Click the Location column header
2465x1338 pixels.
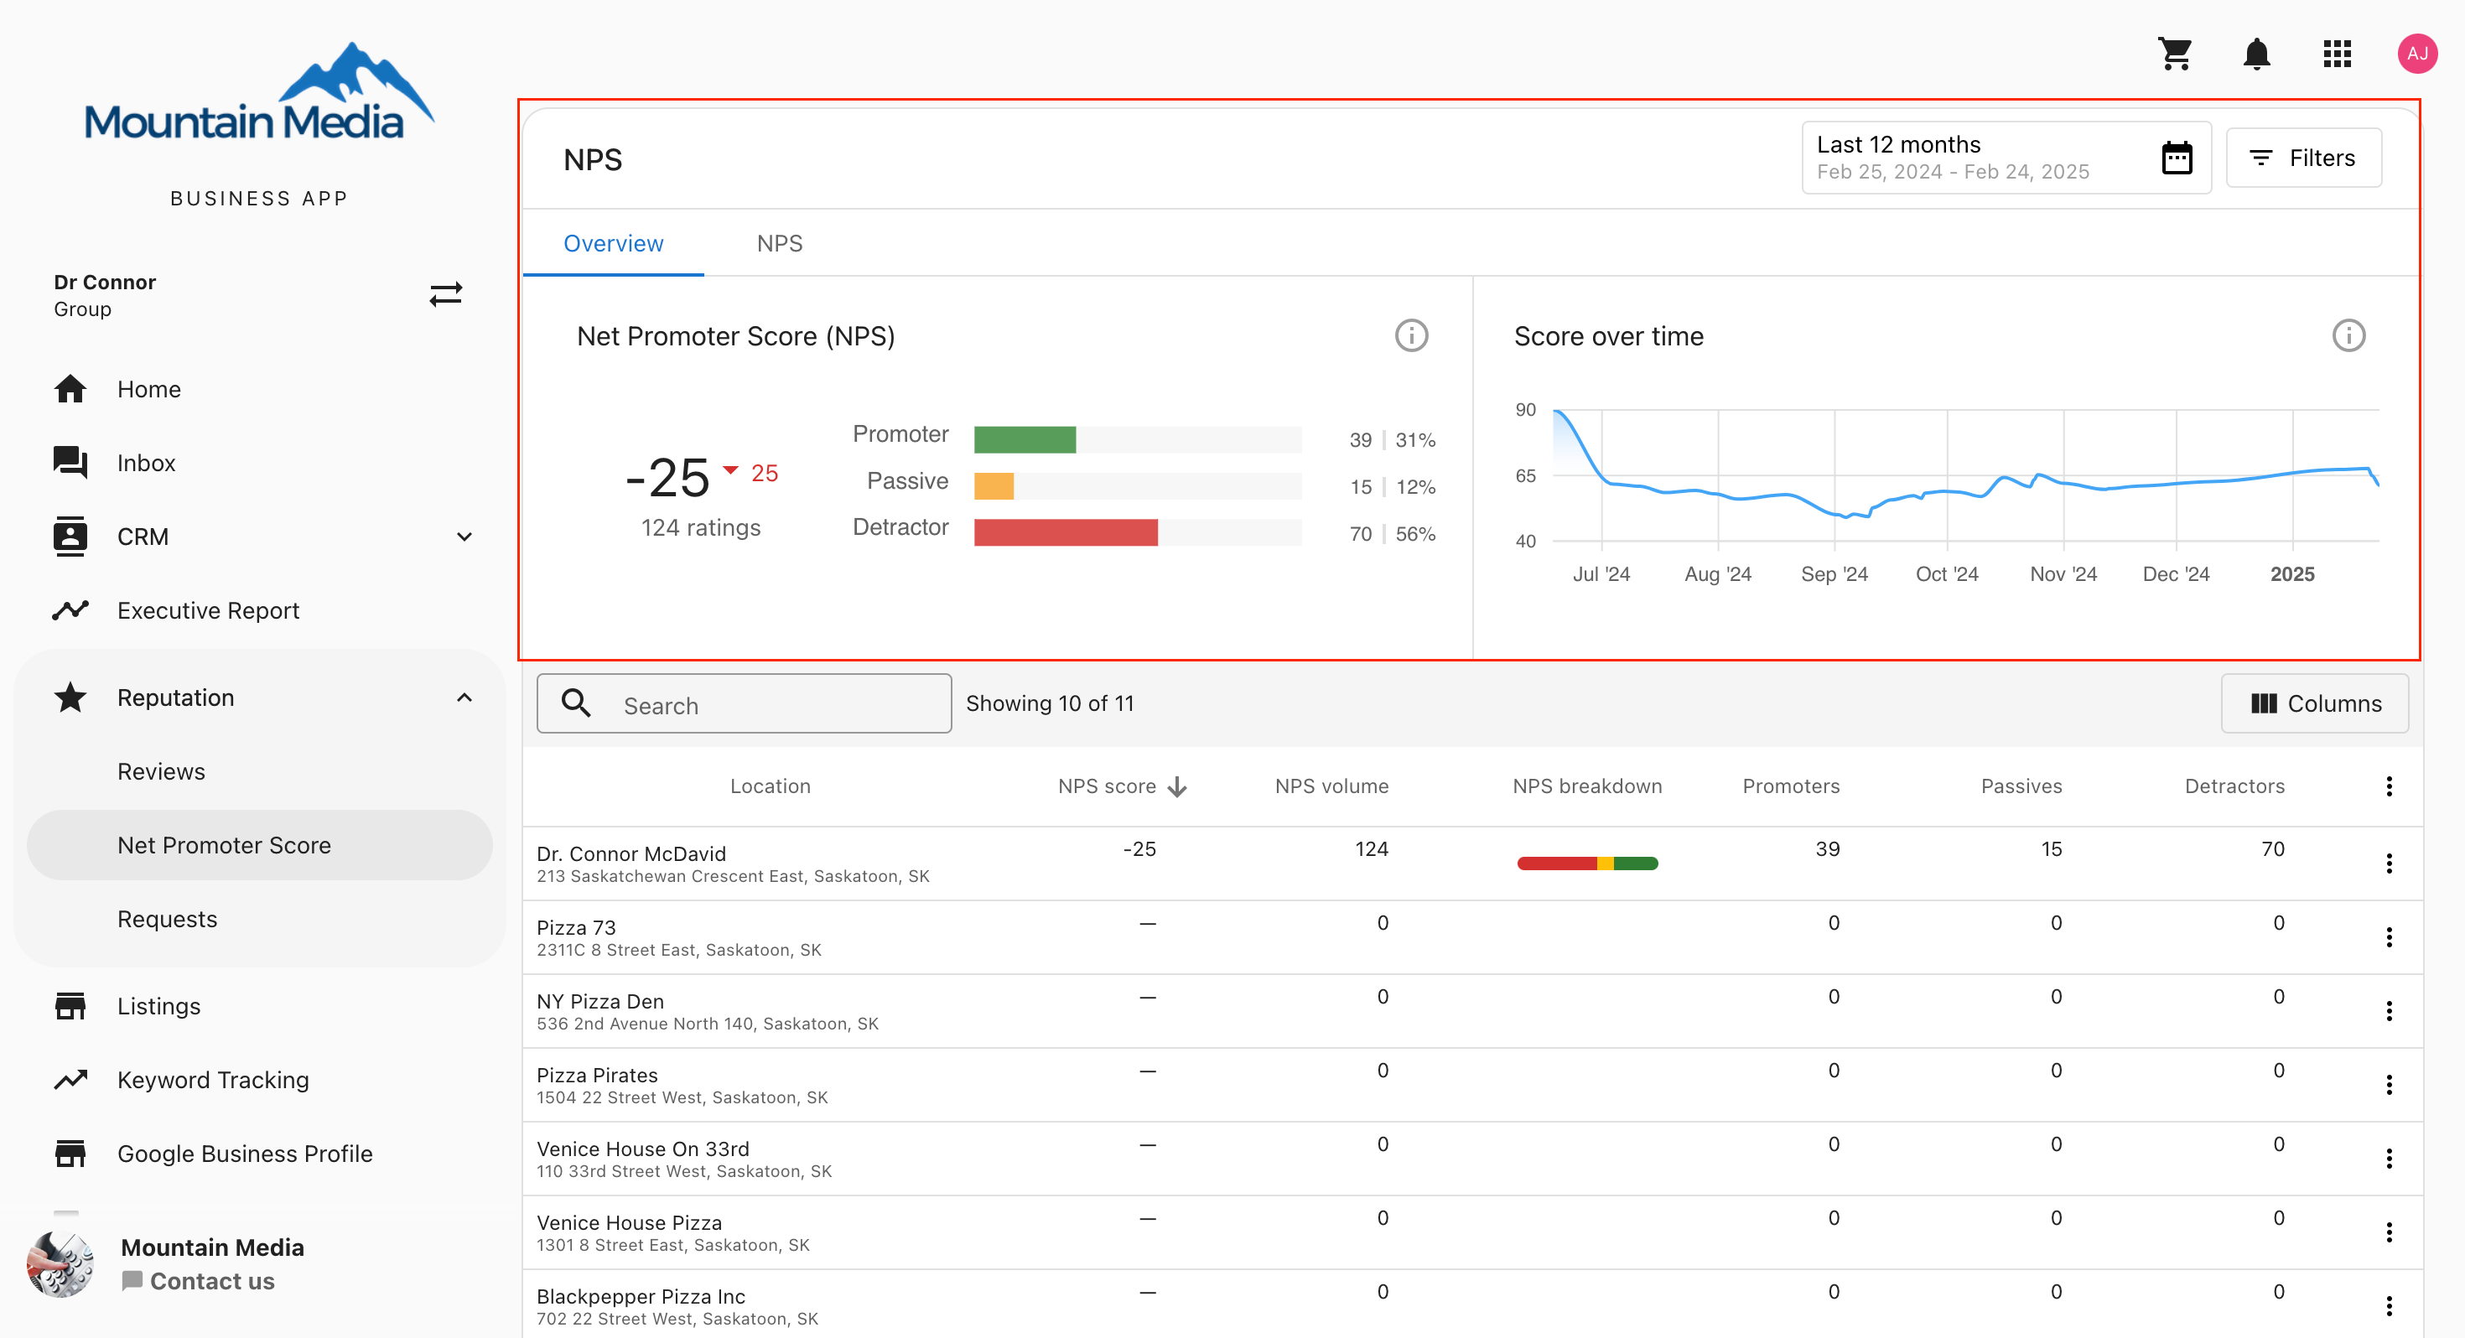[770, 786]
